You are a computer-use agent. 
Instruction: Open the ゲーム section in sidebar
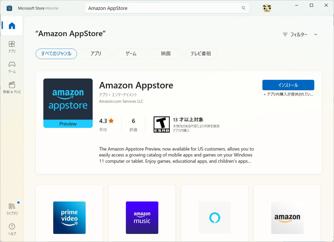click(12, 67)
